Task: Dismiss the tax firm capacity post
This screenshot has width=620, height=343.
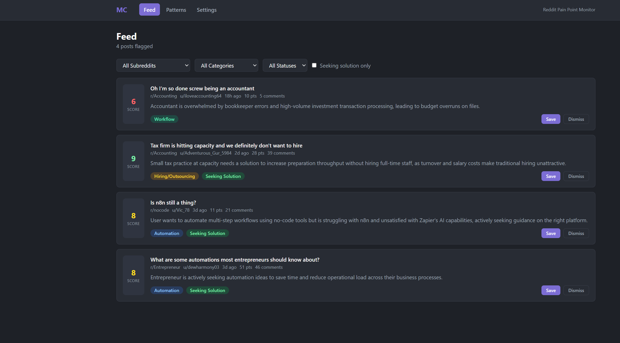Action: (576, 176)
